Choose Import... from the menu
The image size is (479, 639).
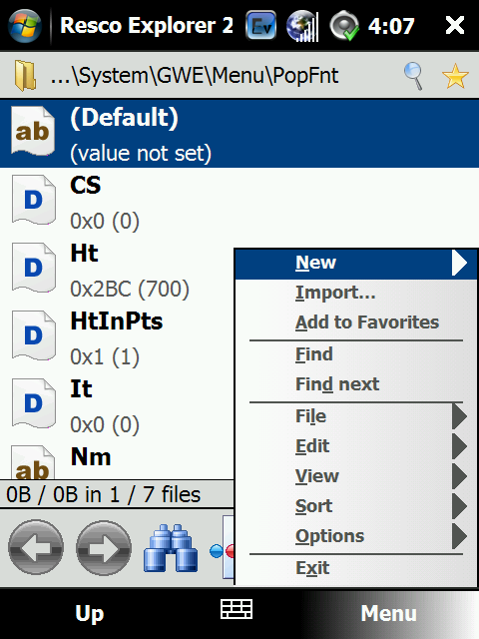click(x=356, y=293)
